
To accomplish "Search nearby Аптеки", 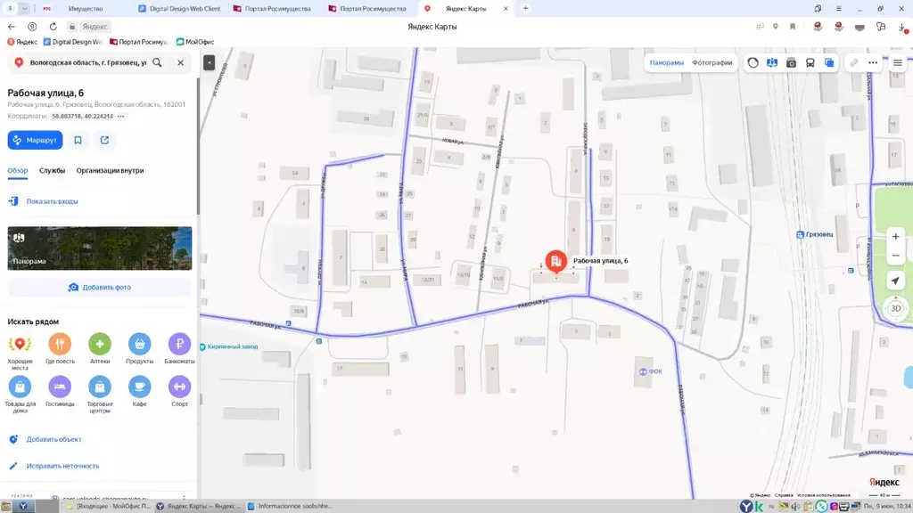I will 100,349.
